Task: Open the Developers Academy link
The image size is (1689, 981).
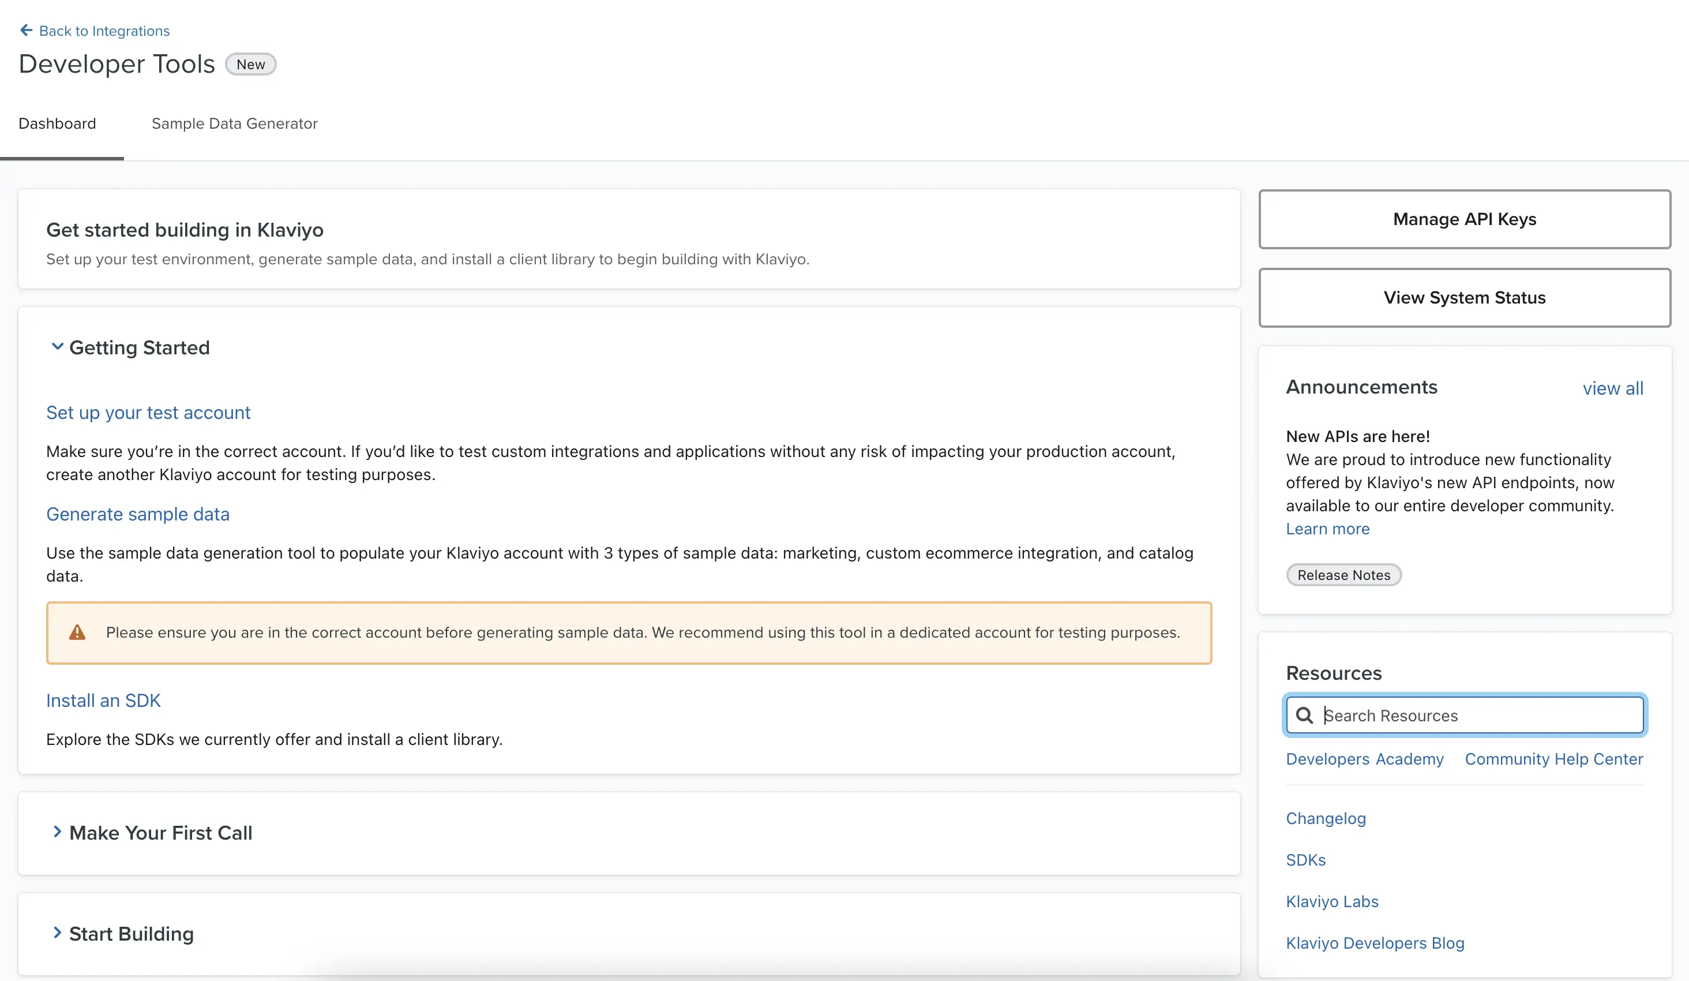Action: 1365,759
